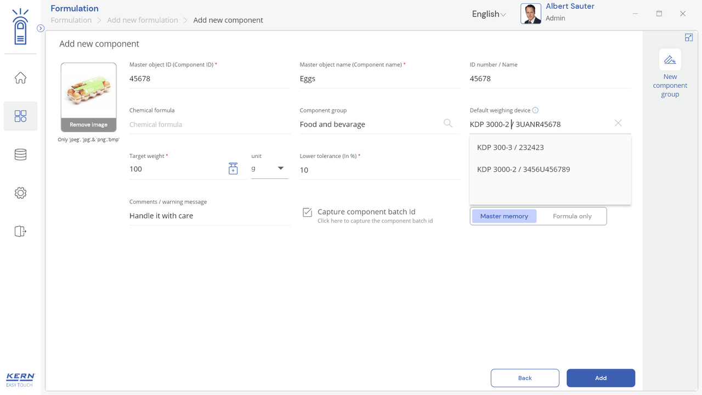Click the New component group icon

click(x=670, y=60)
